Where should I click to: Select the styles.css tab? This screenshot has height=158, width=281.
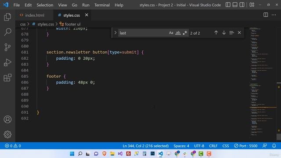coord(71,15)
